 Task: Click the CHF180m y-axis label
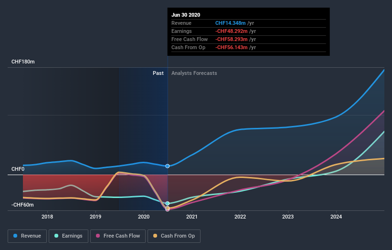click(x=23, y=62)
